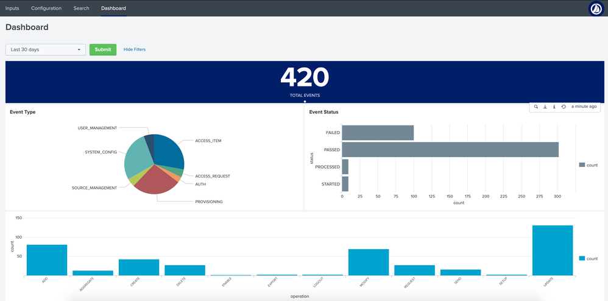Toggle count legend in operation chart
Screen dimensions: 608x301
pos(587,258)
